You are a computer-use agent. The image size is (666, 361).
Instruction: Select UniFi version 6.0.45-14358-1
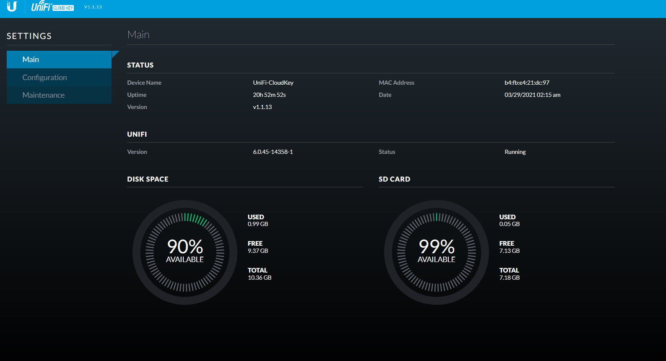(x=273, y=152)
